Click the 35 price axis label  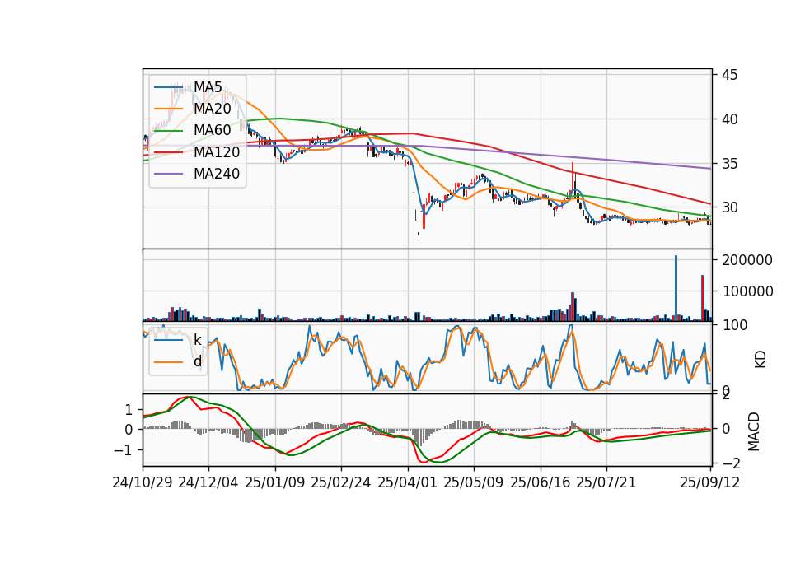click(729, 164)
